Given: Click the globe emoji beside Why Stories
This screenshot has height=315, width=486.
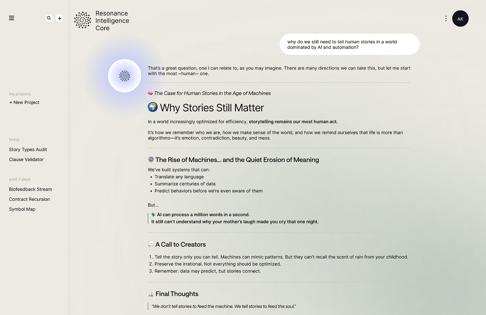Looking at the screenshot, I should (153, 107).
